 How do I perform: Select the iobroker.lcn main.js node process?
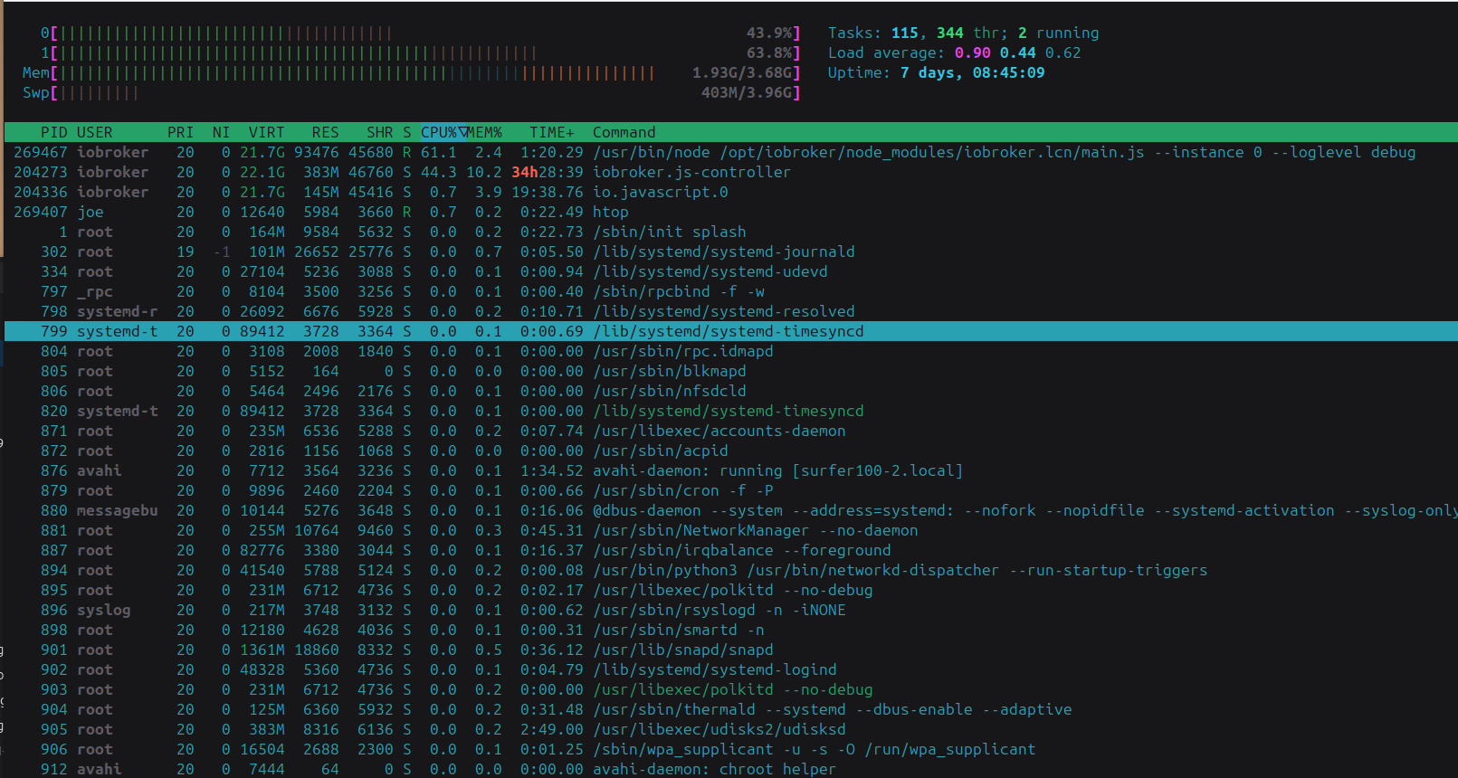point(730,152)
